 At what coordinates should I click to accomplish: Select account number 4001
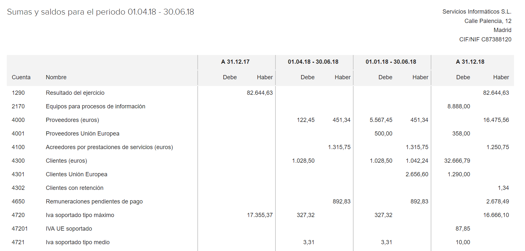[18, 134]
